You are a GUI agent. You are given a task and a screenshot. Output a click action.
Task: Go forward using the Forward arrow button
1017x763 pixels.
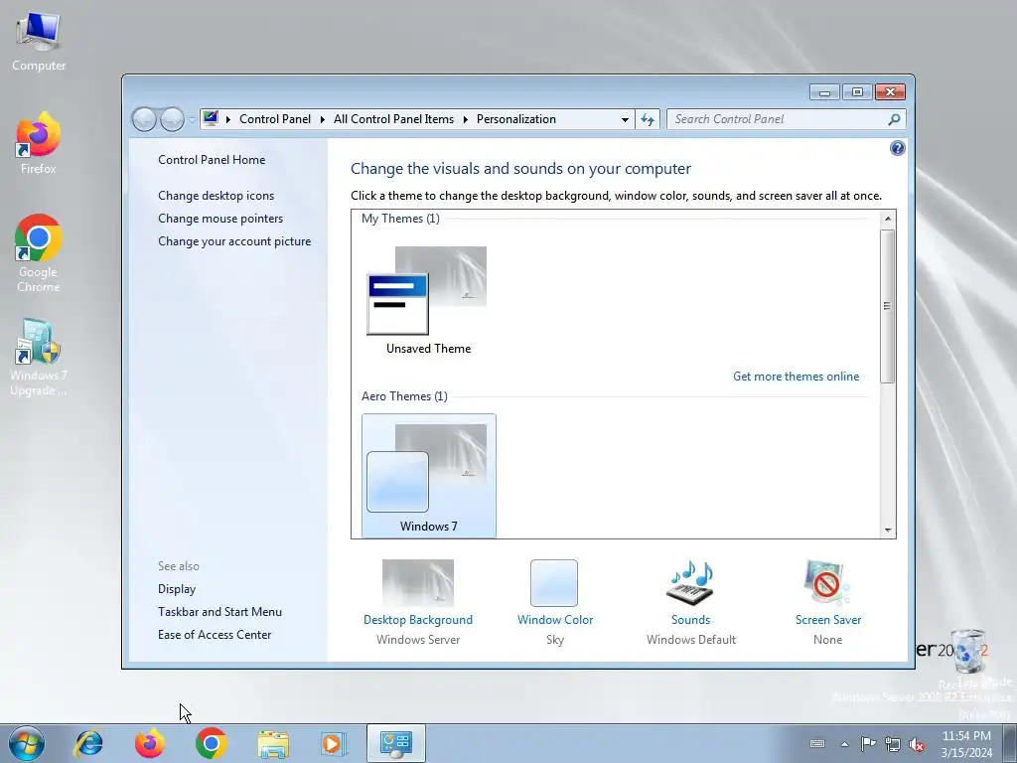click(x=172, y=119)
